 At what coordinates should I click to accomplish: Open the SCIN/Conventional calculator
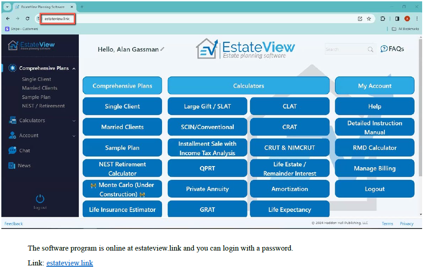pos(207,127)
